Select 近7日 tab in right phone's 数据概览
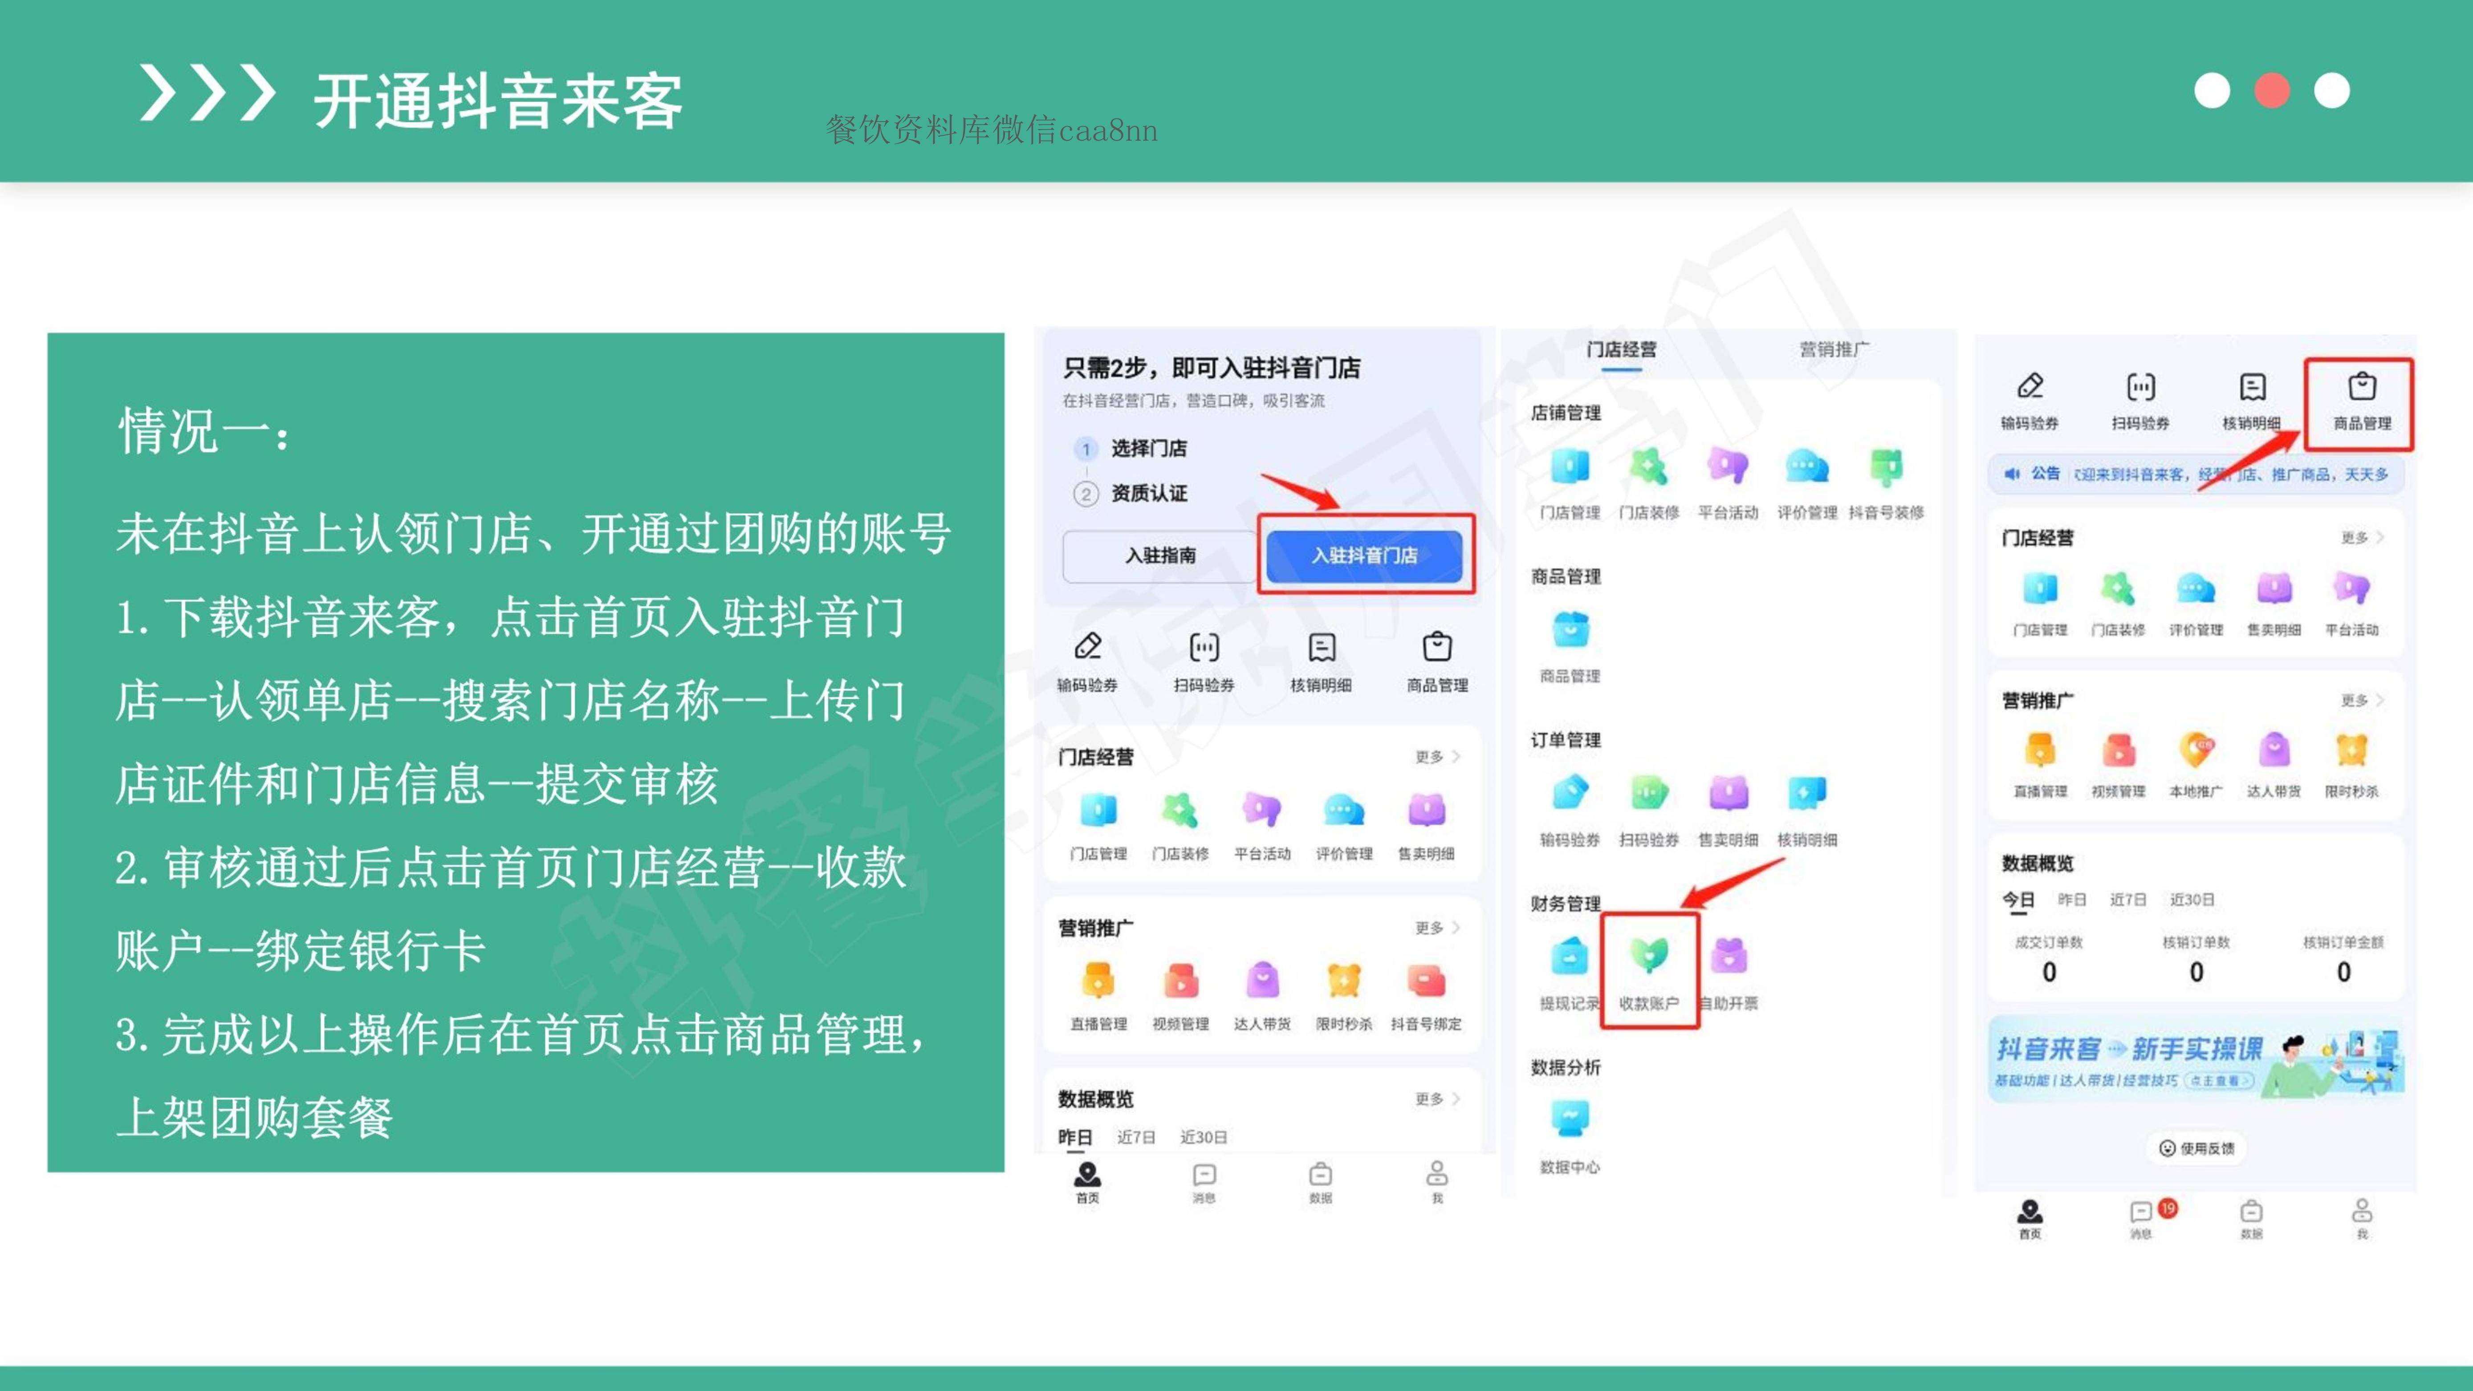The image size is (2473, 1391). pos(2127,900)
